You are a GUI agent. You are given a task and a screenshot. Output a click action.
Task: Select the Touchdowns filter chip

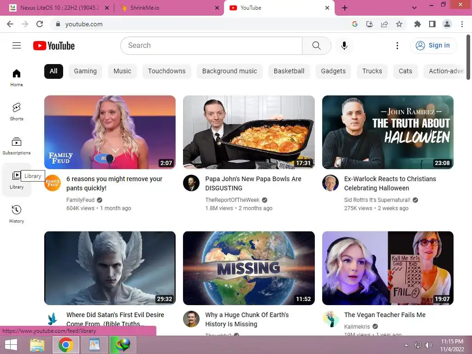(167, 71)
